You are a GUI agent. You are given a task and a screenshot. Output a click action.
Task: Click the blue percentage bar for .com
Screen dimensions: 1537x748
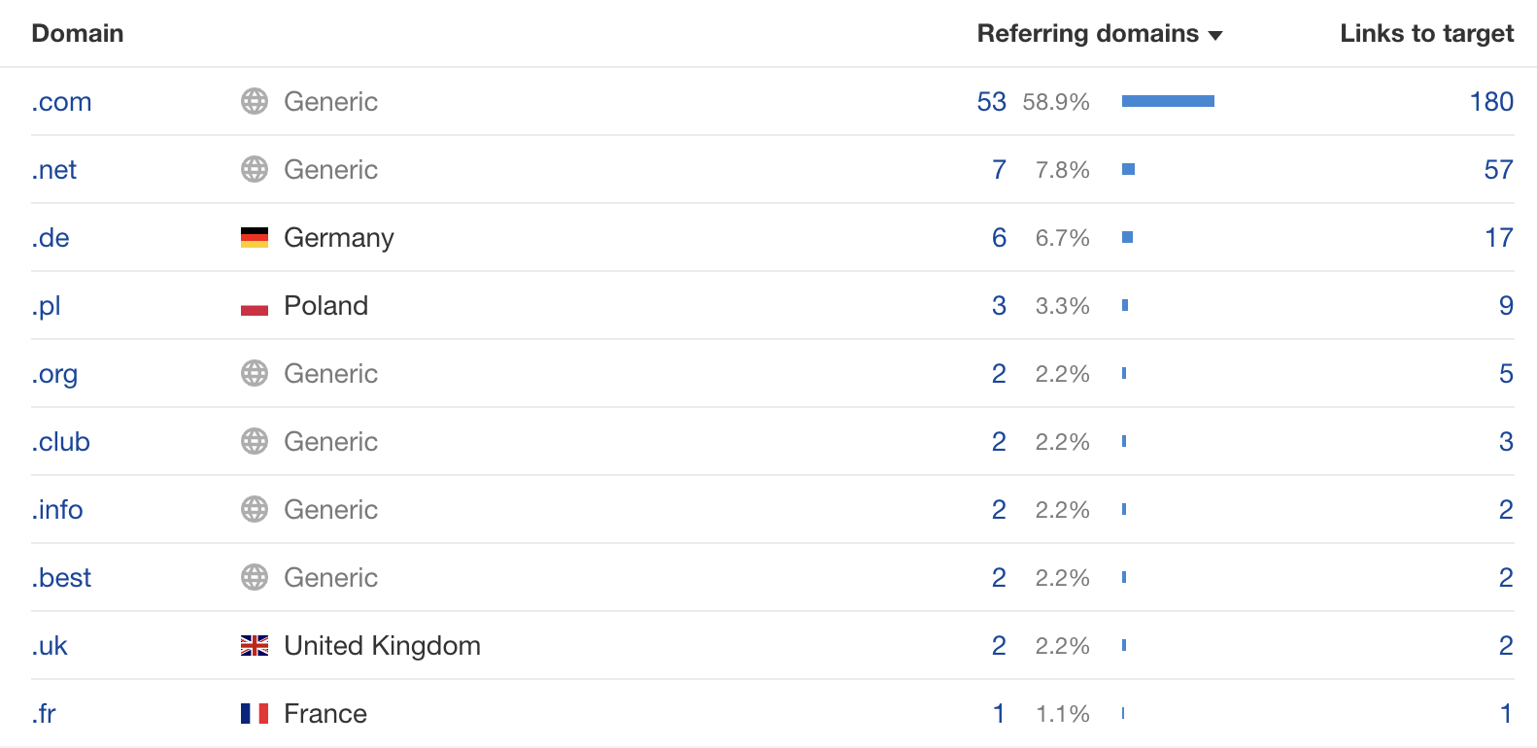[1168, 101]
